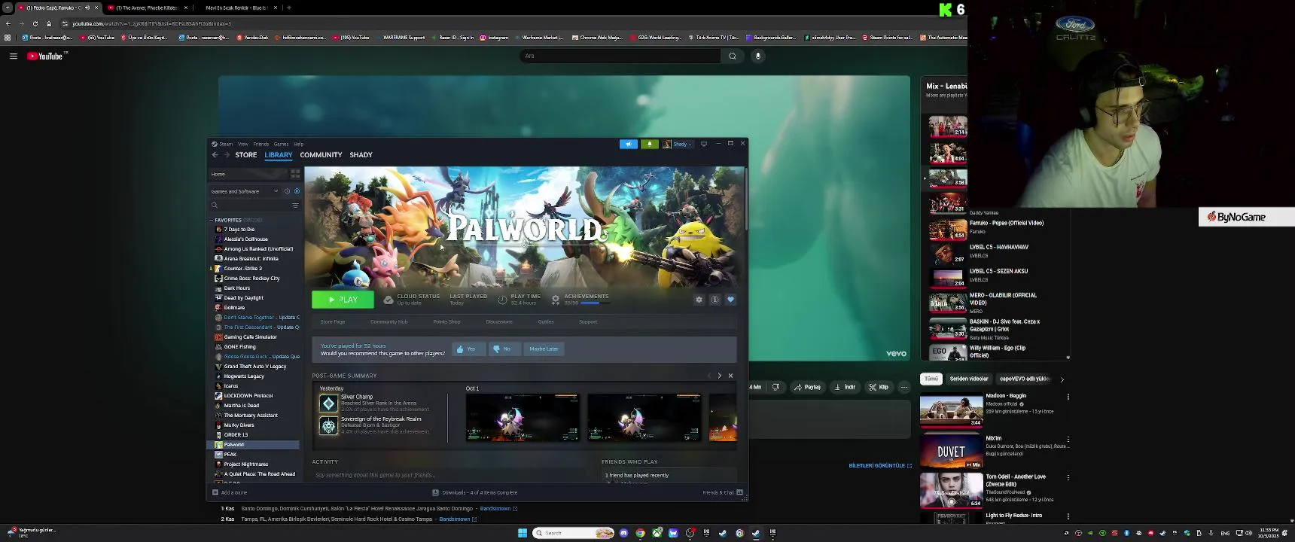
Task: Open Games menu in Steam window
Action: click(x=281, y=144)
